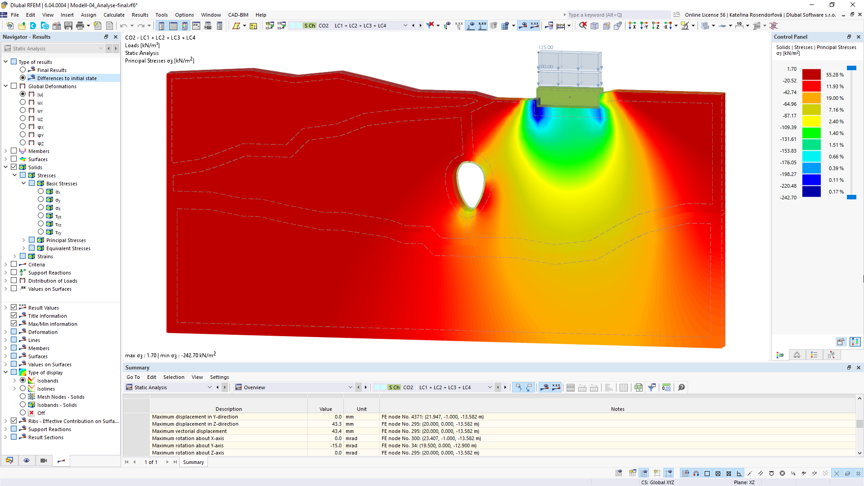Screen dimensions: 864x486
Task: Open the Results menu
Action: pyautogui.click(x=139, y=14)
